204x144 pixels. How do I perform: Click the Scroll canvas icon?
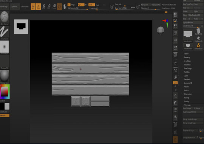(x=175, y=26)
